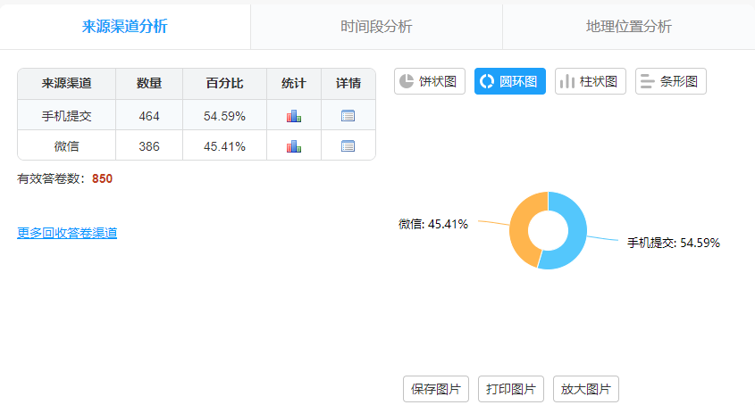The image size is (755, 405).
Task: Click the 放大图片 button
Action: [x=586, y=389]
